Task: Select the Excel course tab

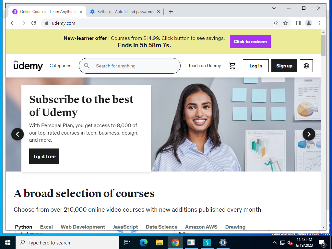Action: coord(46,227)
